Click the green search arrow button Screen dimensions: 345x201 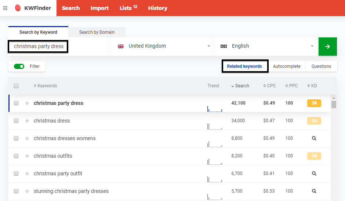tap(327, 47)
